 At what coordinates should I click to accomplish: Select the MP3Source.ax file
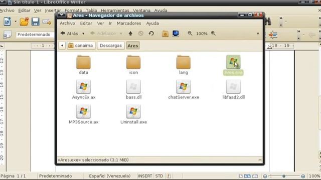84,114
